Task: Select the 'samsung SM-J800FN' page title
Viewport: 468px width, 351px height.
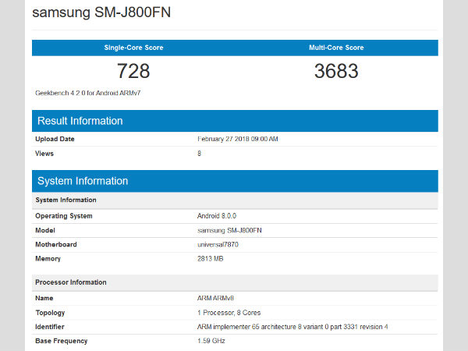Action: [101, 12]
